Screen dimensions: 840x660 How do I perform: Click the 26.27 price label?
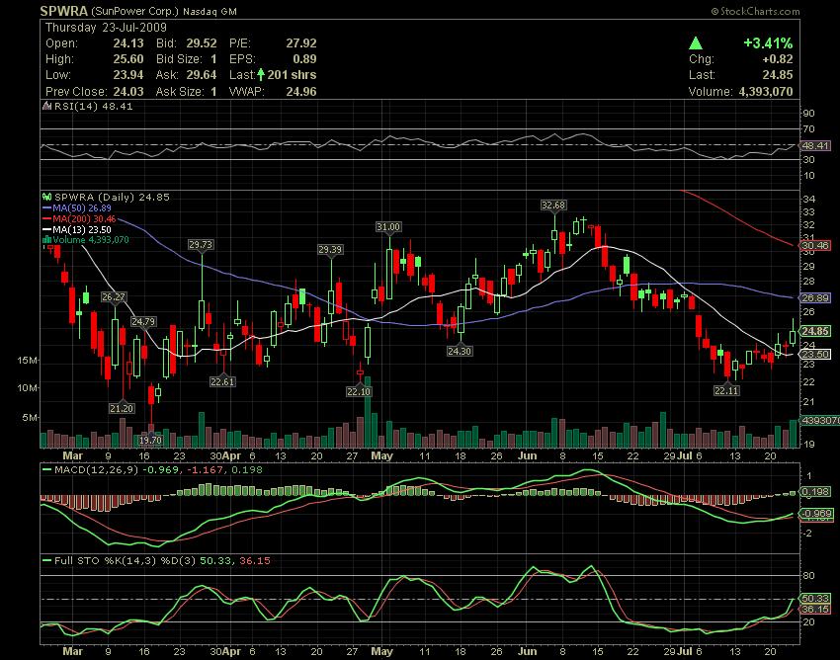pyautogui.click(x=114, y=296)
